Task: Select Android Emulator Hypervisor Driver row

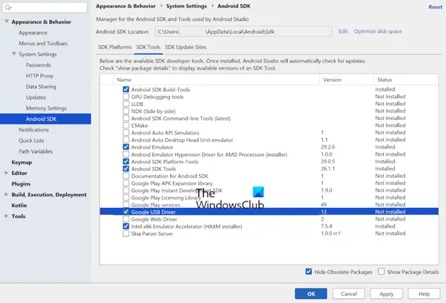Action: click(x=269, y=154)
